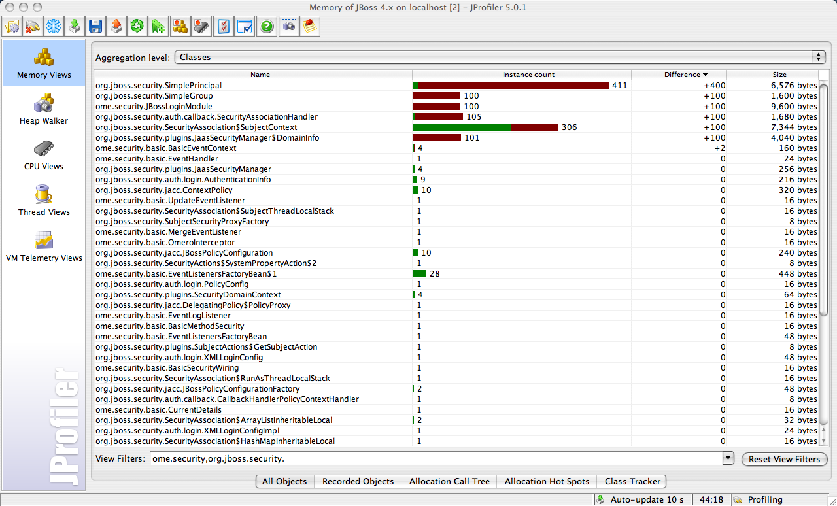Click the scrollbar up arrow
Image resolution: width=837 pixels, height=506 pixels.
(x=824, y=430)
